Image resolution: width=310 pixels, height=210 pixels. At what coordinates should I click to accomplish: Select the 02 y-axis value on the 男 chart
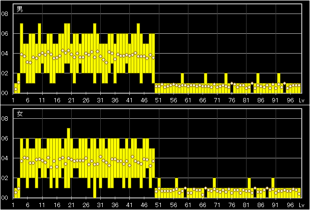pos(4,73)
